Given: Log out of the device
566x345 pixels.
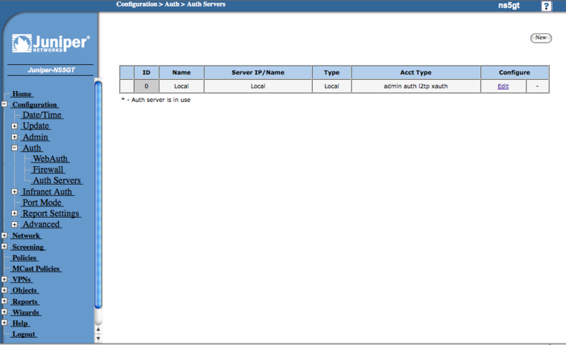Looking at the screenshot, I should (x=23, y=334).
